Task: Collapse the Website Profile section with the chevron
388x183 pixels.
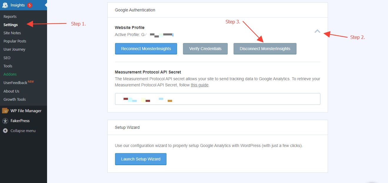Action: [317, 31]
